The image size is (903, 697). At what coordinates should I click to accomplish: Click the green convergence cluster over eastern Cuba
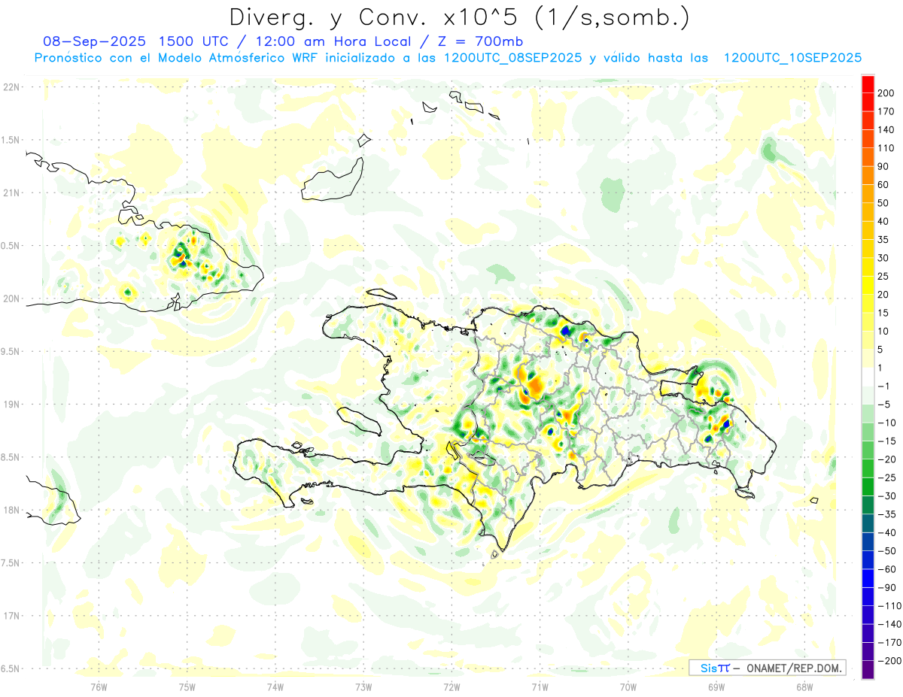[181, 254]
